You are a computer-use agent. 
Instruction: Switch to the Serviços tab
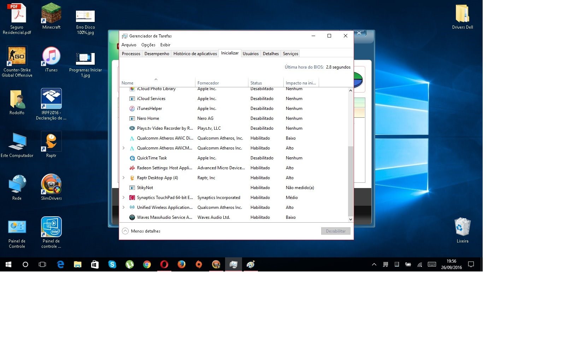pyautogui.click(x=290, y=54)
